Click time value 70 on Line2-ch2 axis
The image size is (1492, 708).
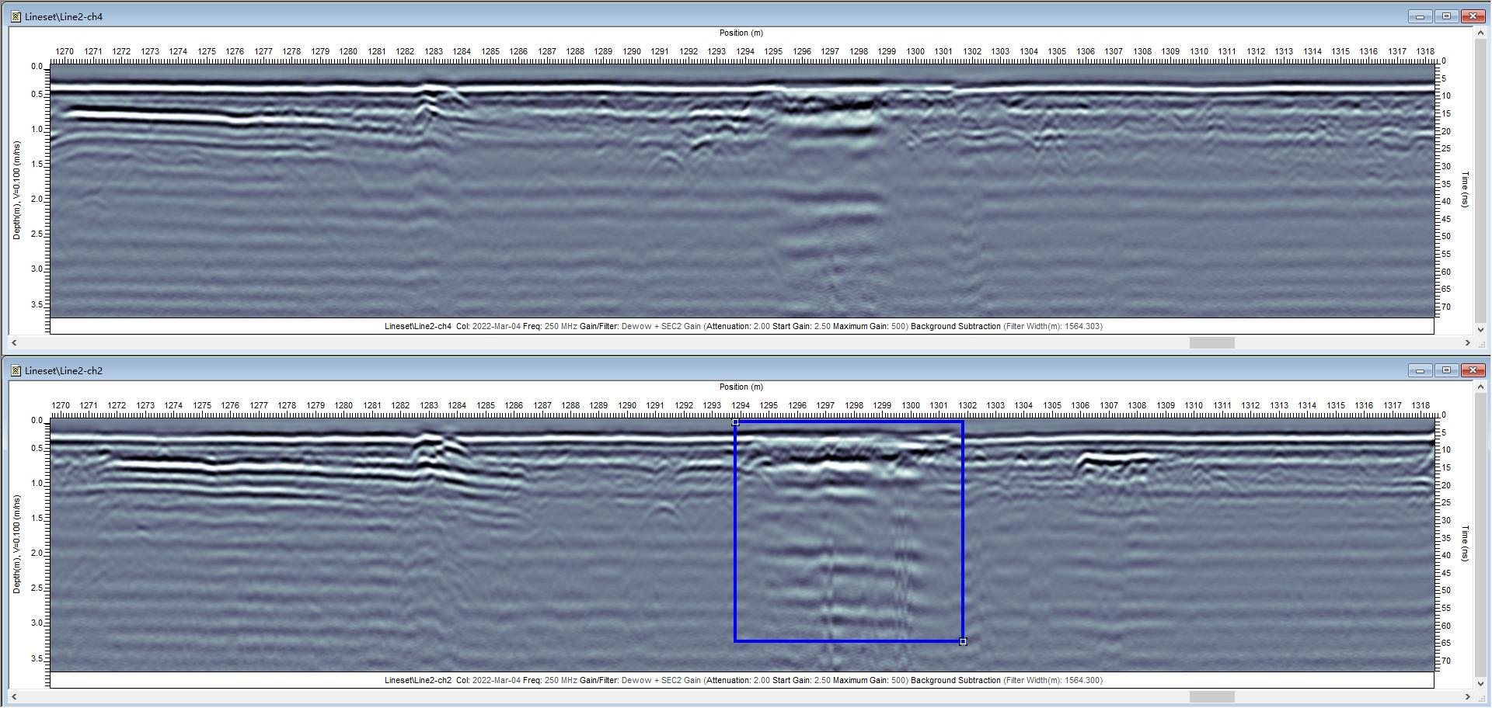[x=1446, y=661]
